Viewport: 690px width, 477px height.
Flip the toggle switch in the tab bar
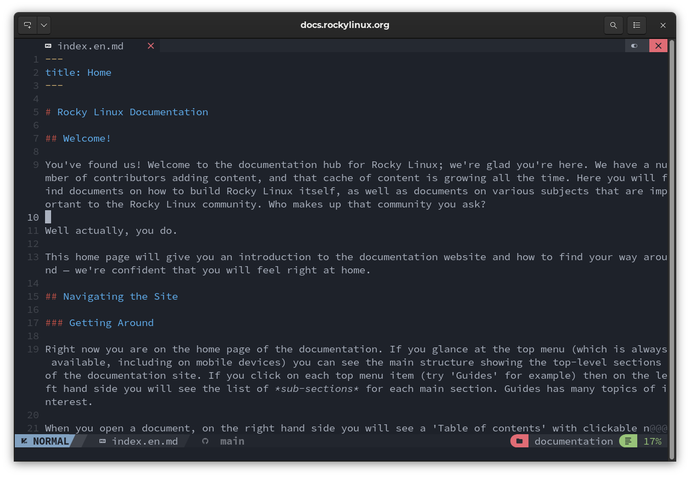636,46
